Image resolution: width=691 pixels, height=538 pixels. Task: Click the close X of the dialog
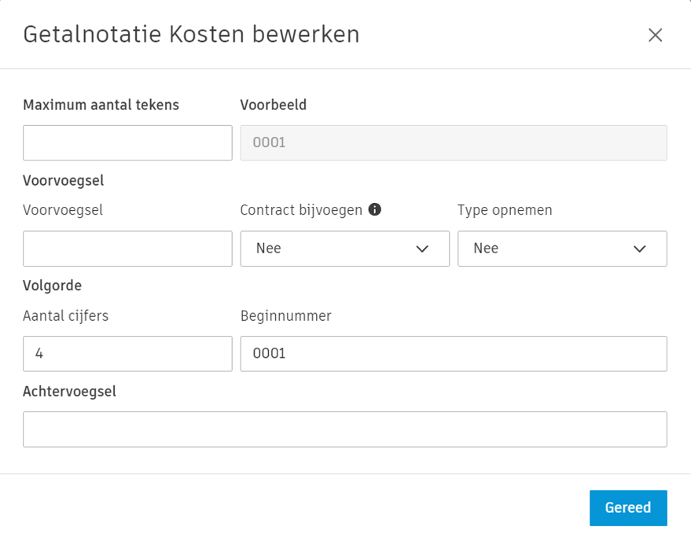point(656,35)
